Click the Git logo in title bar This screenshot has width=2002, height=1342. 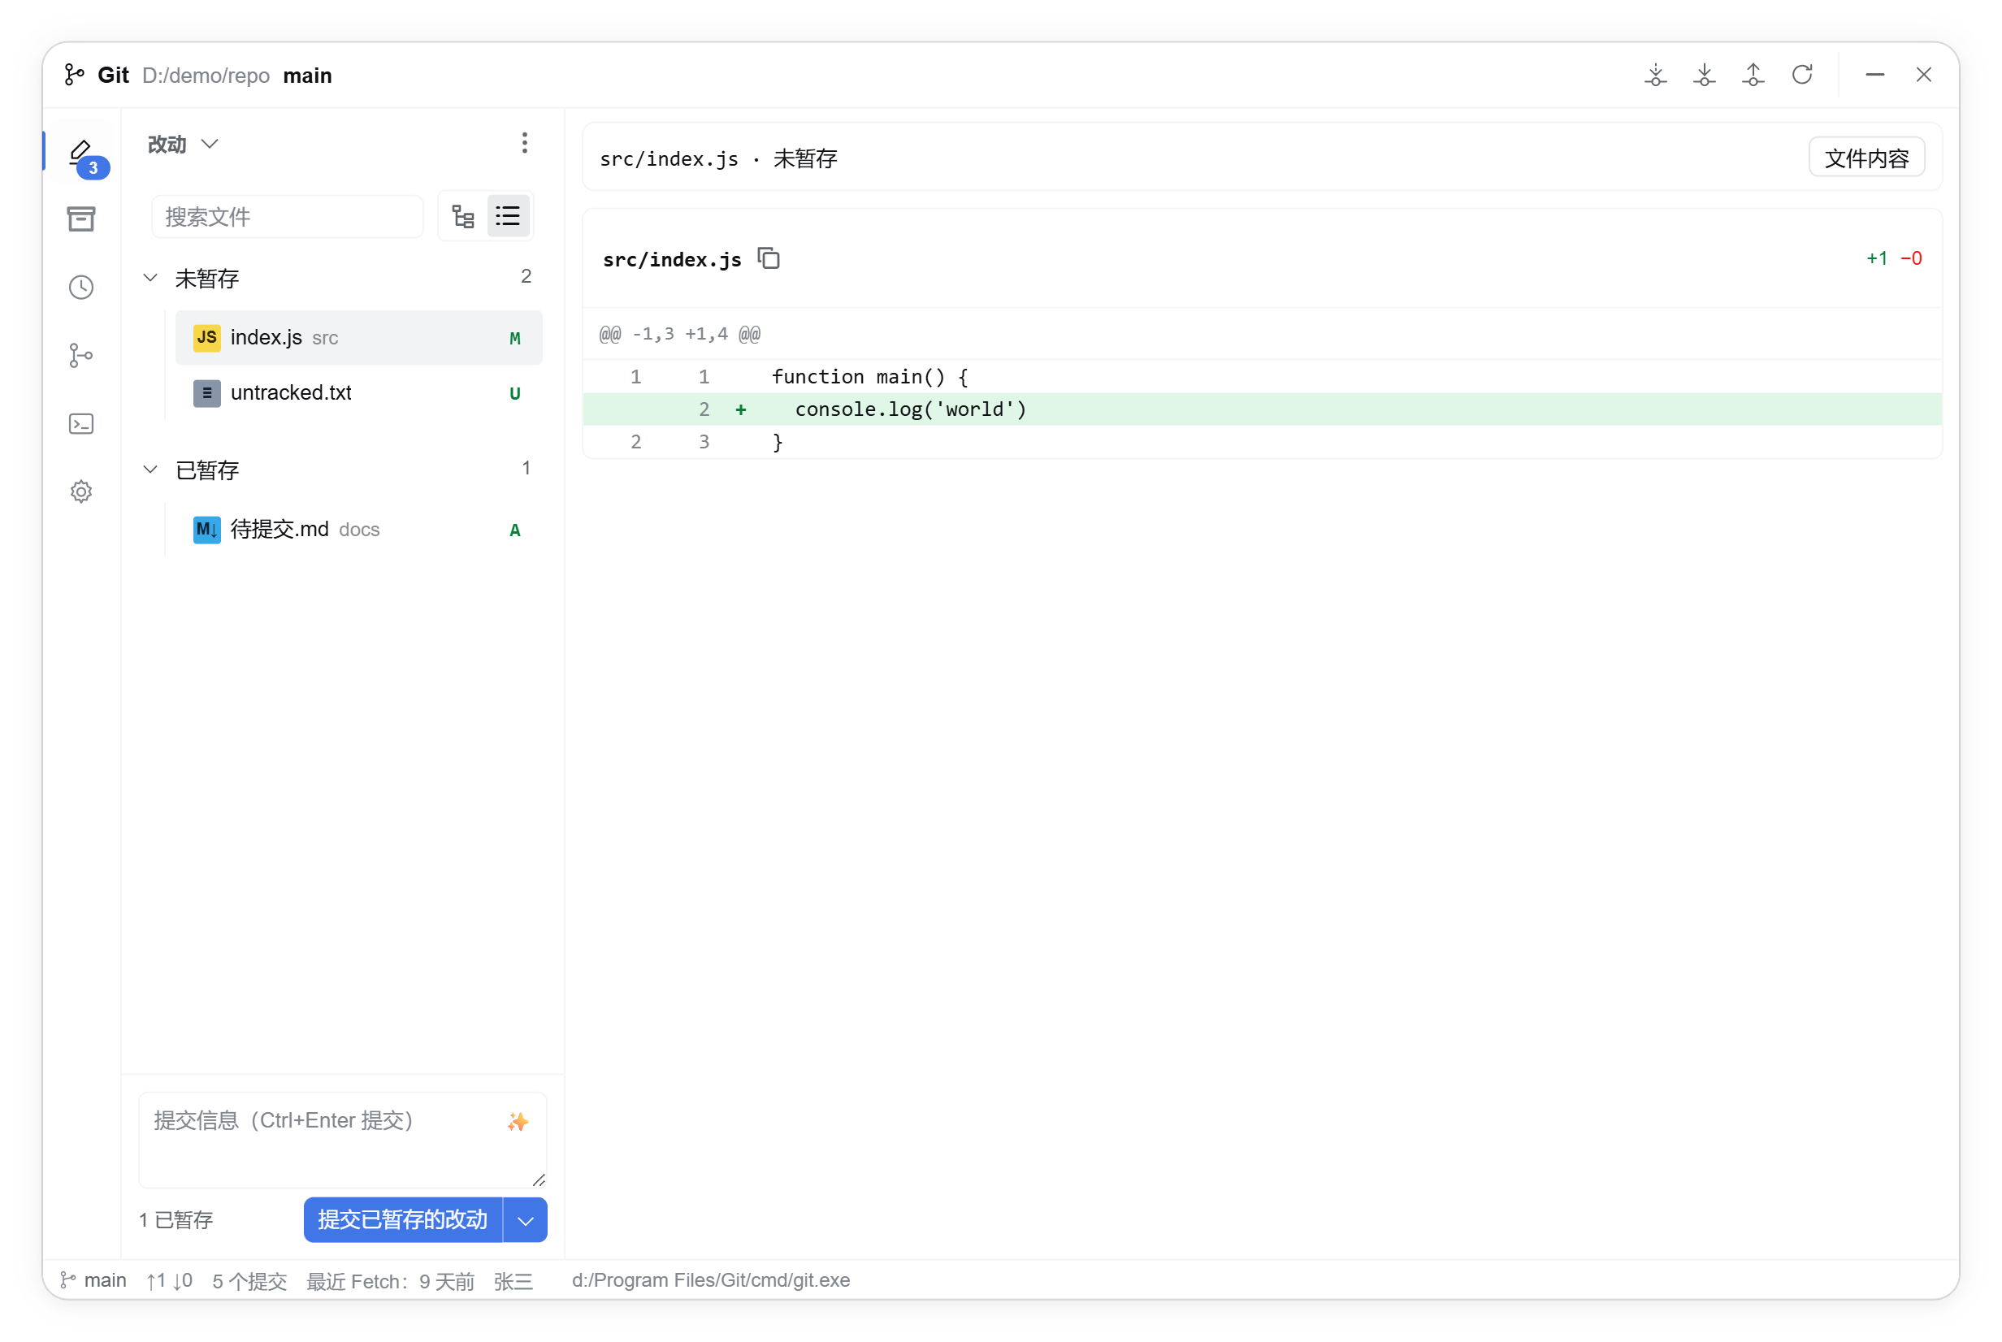tap(75, 76)
